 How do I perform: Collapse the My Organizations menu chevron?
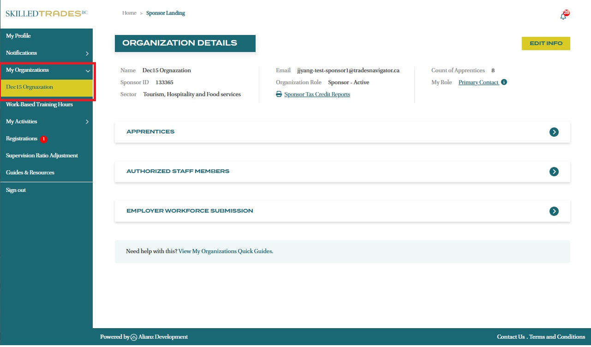click(x=88, y=71)
